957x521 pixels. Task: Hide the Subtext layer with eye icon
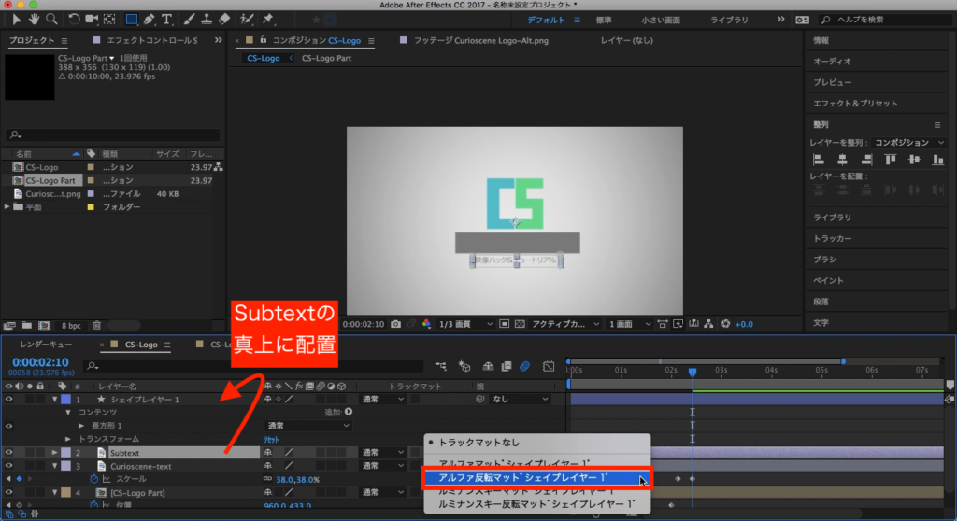(9, 452)
